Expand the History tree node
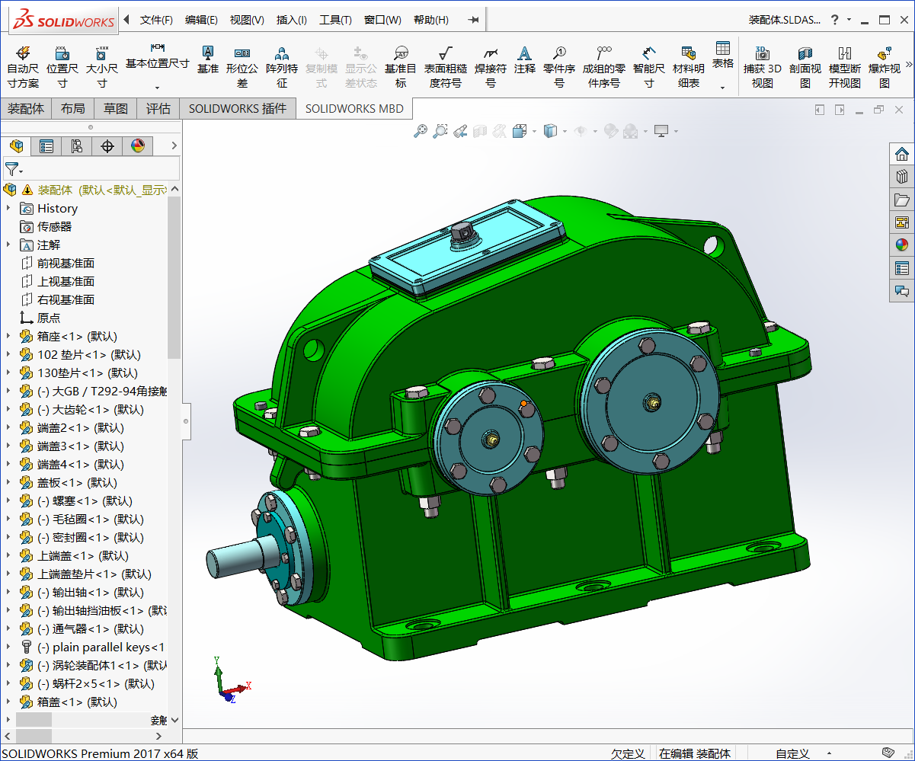 coord(8,208)
